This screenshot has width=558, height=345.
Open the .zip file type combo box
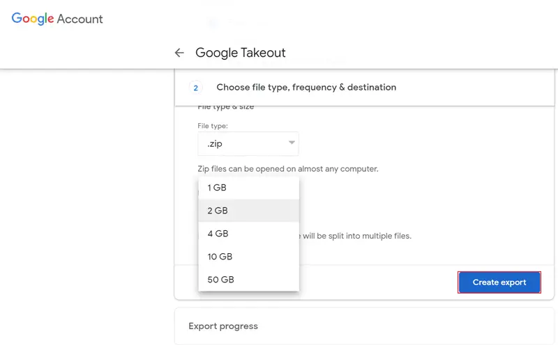[x=248, y=144]
